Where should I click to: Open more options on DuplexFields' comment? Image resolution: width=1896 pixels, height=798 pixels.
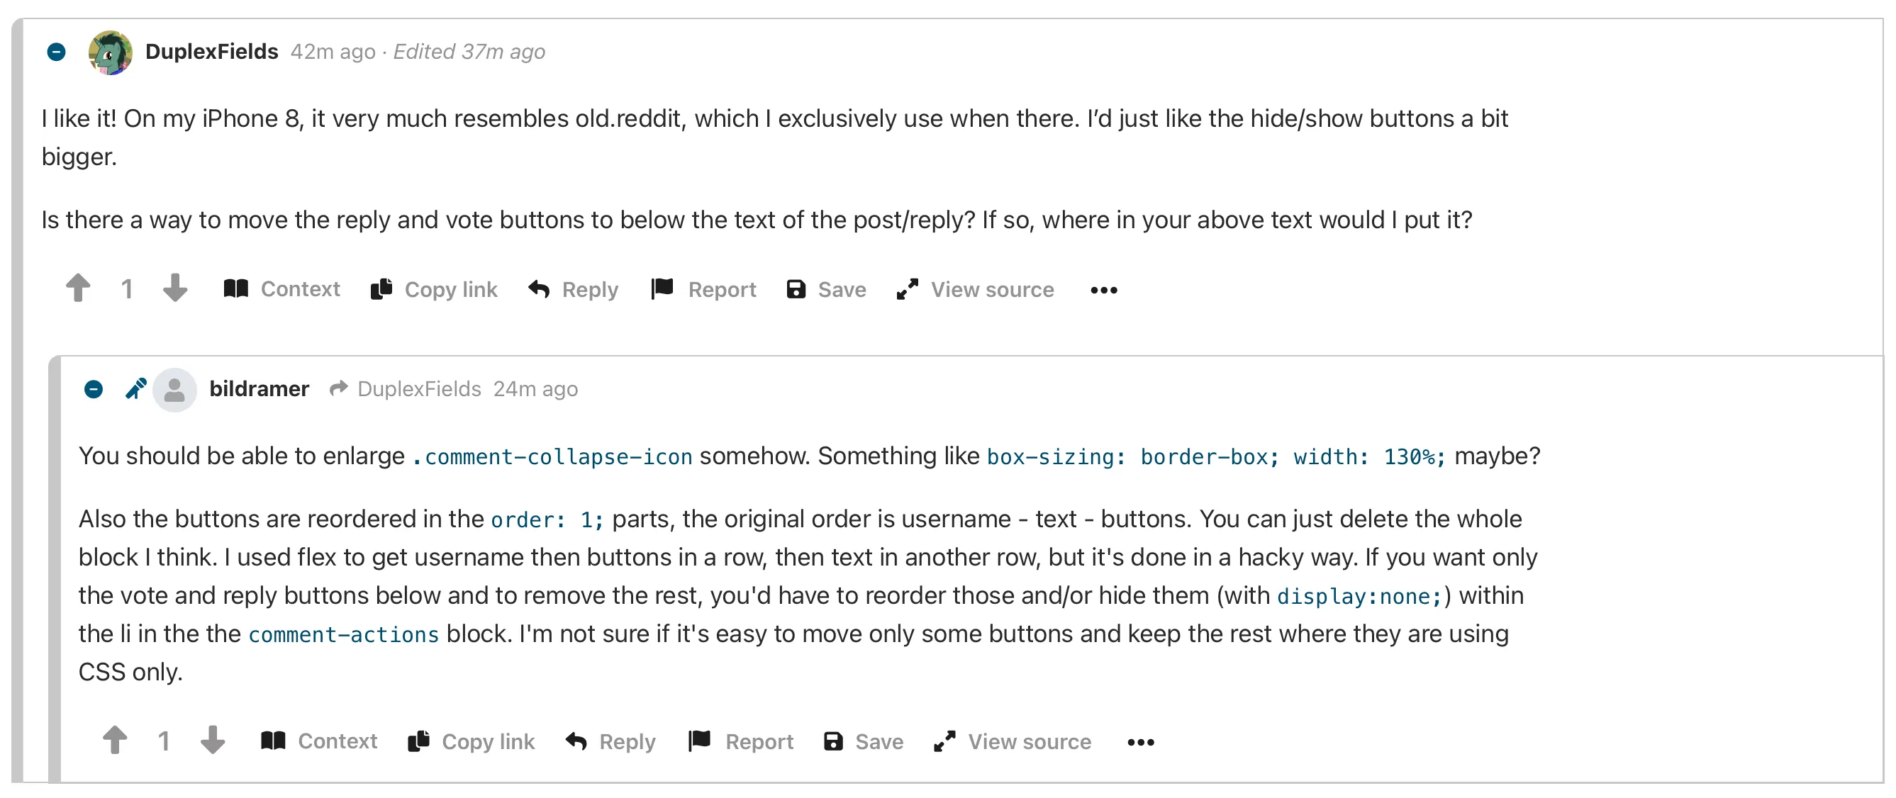pyautogui.click(x=1104, y=291)
